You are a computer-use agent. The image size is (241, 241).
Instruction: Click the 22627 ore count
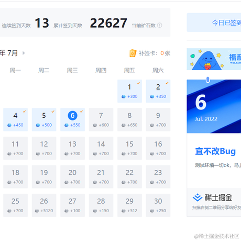tap(108, 23)
